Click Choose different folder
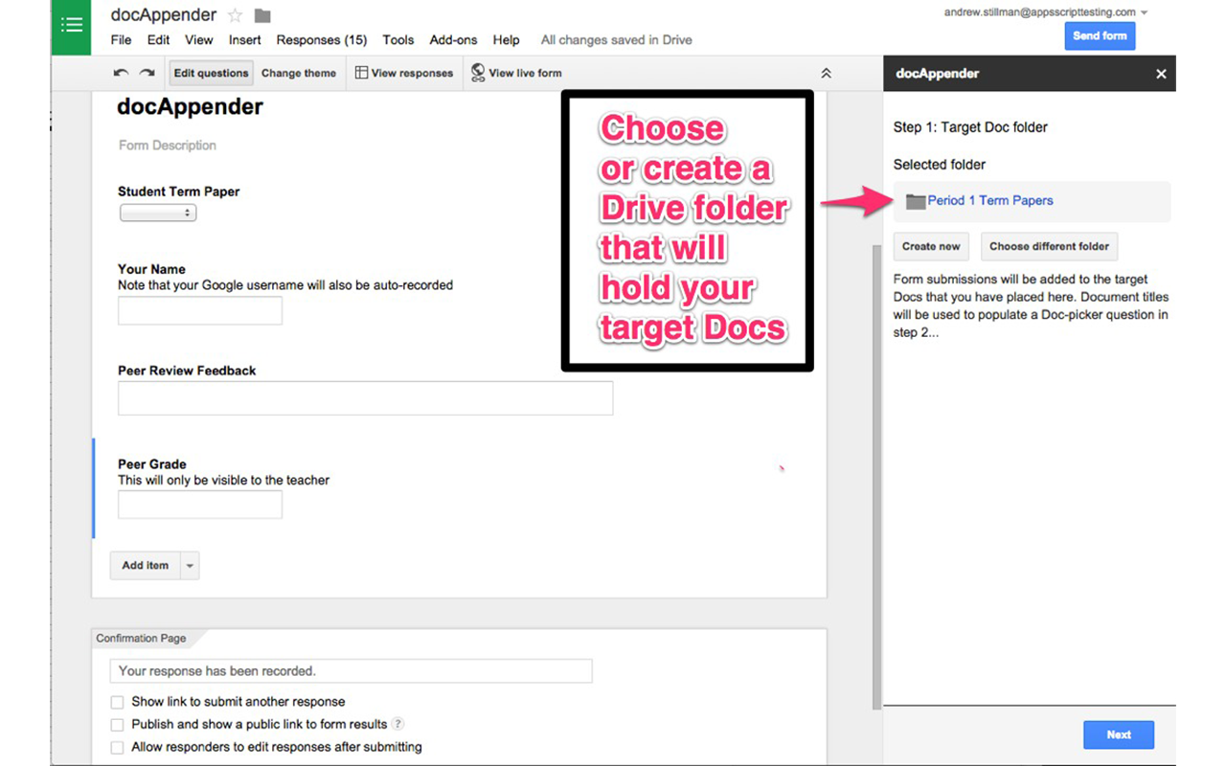This screenshot has width=1226, height=766. 1049,246
